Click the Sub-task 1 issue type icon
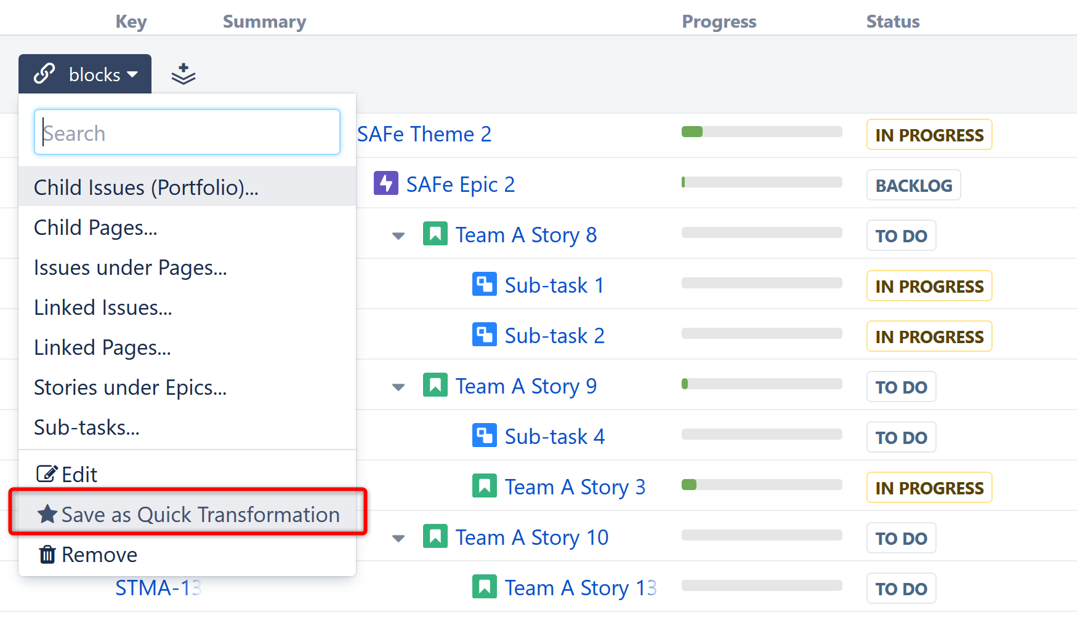 point(484,285)
